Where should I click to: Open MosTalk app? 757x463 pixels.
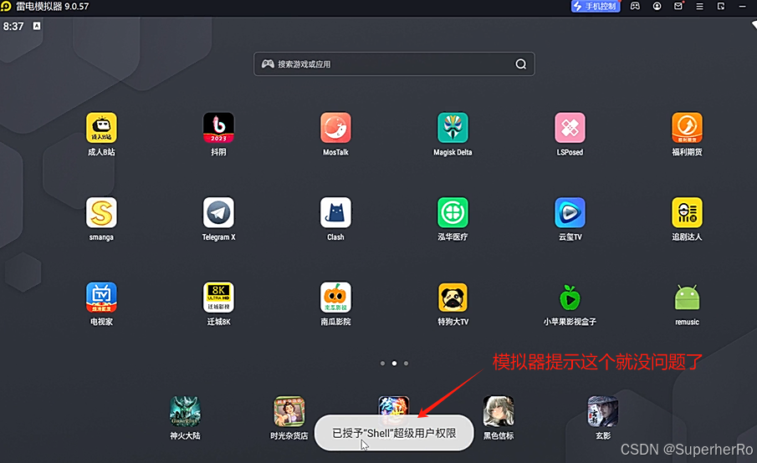pyautogui.click(x=335, y=128)
